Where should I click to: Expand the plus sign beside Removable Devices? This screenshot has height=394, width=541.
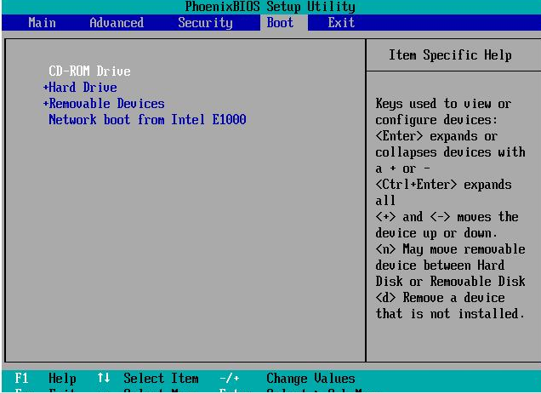point(46,104)
